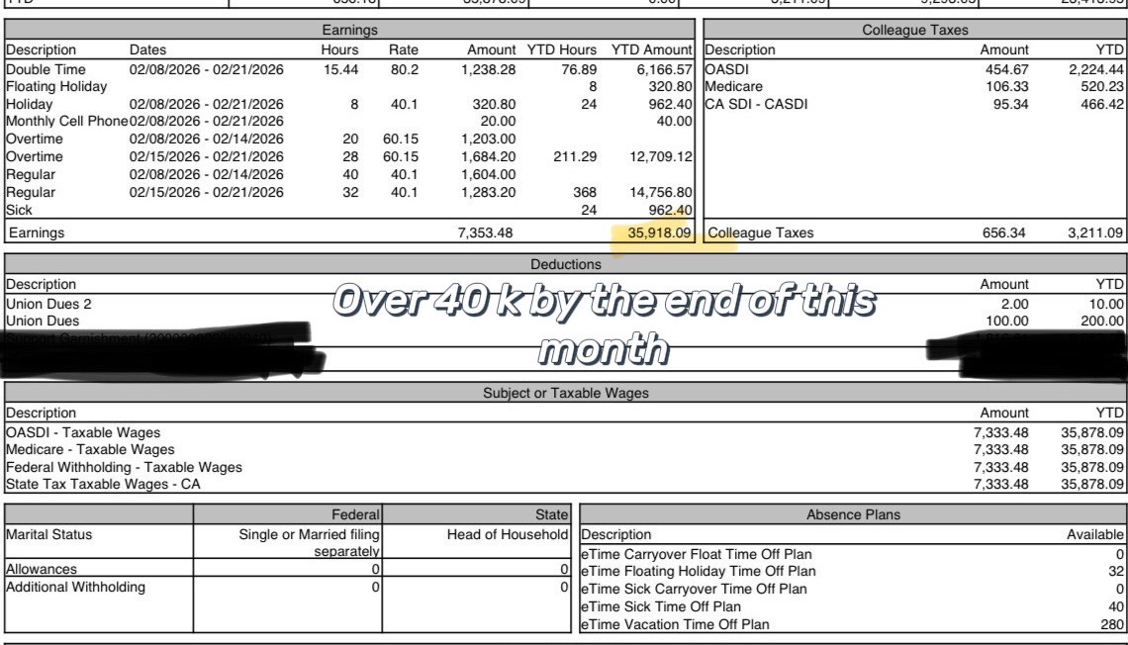Screen dimensions: 1128x645
Task: Select the Earnings section header
Action: coord(349,30)
